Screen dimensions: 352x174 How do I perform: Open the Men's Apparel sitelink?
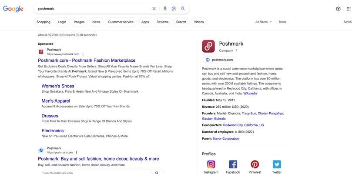click(x=56, y=101)
